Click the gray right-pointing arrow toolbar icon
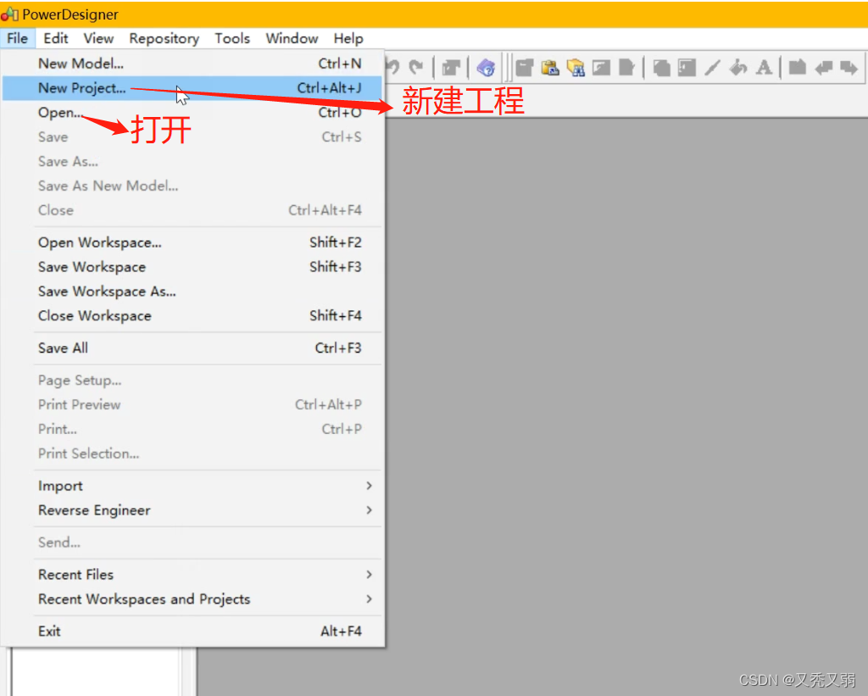The width and height of the screenshot is (868, 696). click(848, 68)
